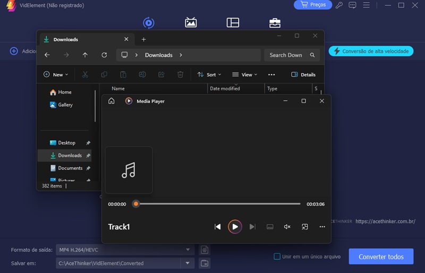The width and height of the screenshot is (425, 273).
Task: Go to Media Player home
Action: point(111,101)
